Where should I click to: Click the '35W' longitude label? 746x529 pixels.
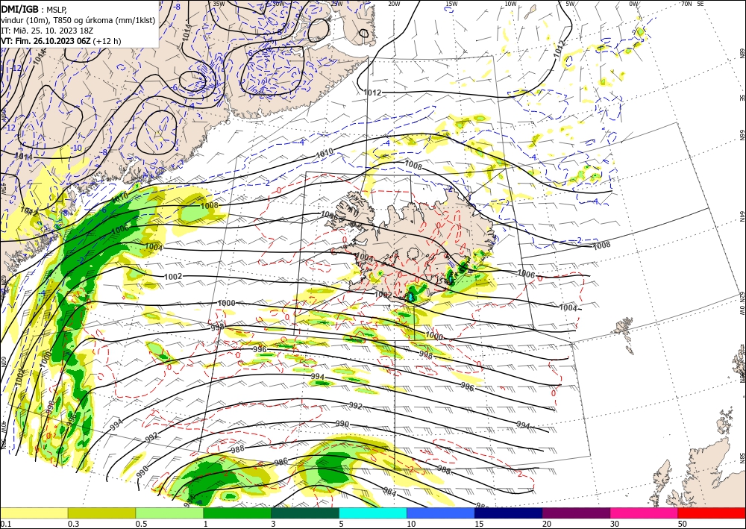pyautogui.click(x=219, y=4)
